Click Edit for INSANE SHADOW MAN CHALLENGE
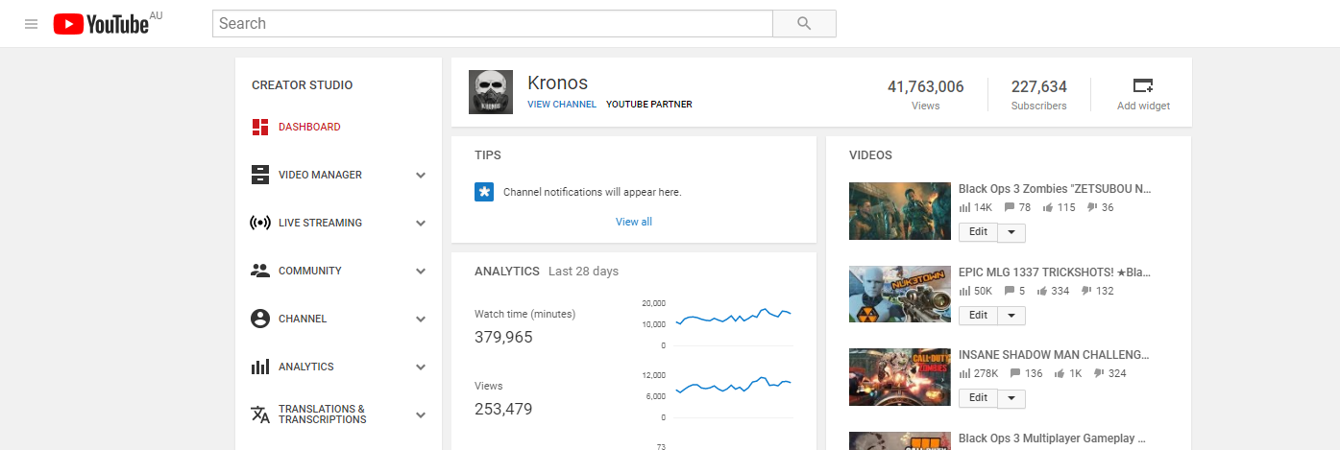This screenshot has height=450, width=1340. (978, 398)
